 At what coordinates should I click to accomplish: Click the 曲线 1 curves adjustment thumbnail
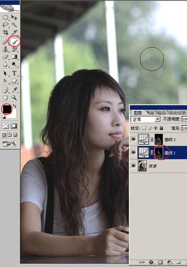(x=143, y=152)
